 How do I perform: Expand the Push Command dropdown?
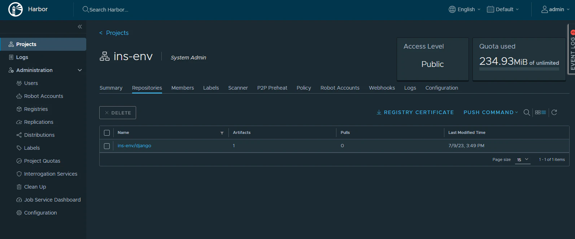tap(491, 112)
